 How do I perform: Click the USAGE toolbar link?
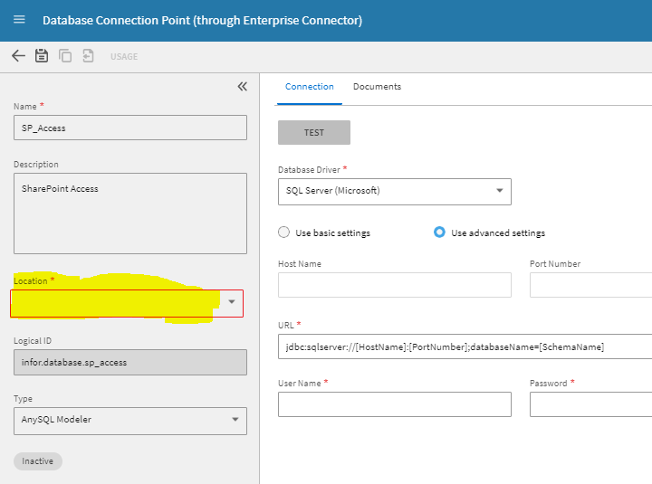pyautogui.click(x=124, y=56)
